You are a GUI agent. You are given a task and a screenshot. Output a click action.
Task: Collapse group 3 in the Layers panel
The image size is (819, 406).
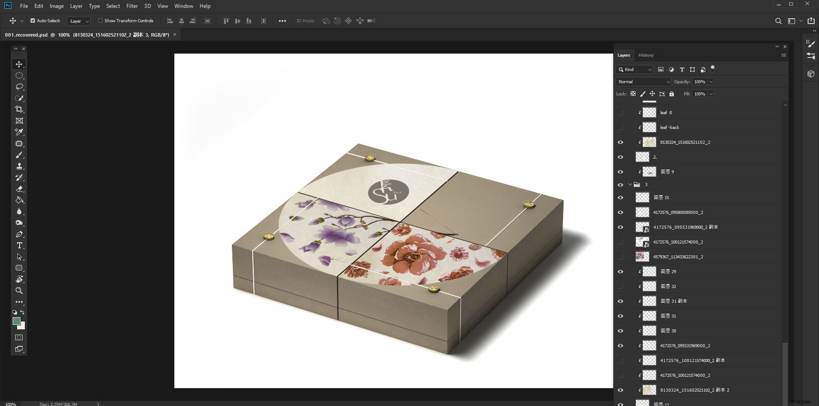(629, 184)
